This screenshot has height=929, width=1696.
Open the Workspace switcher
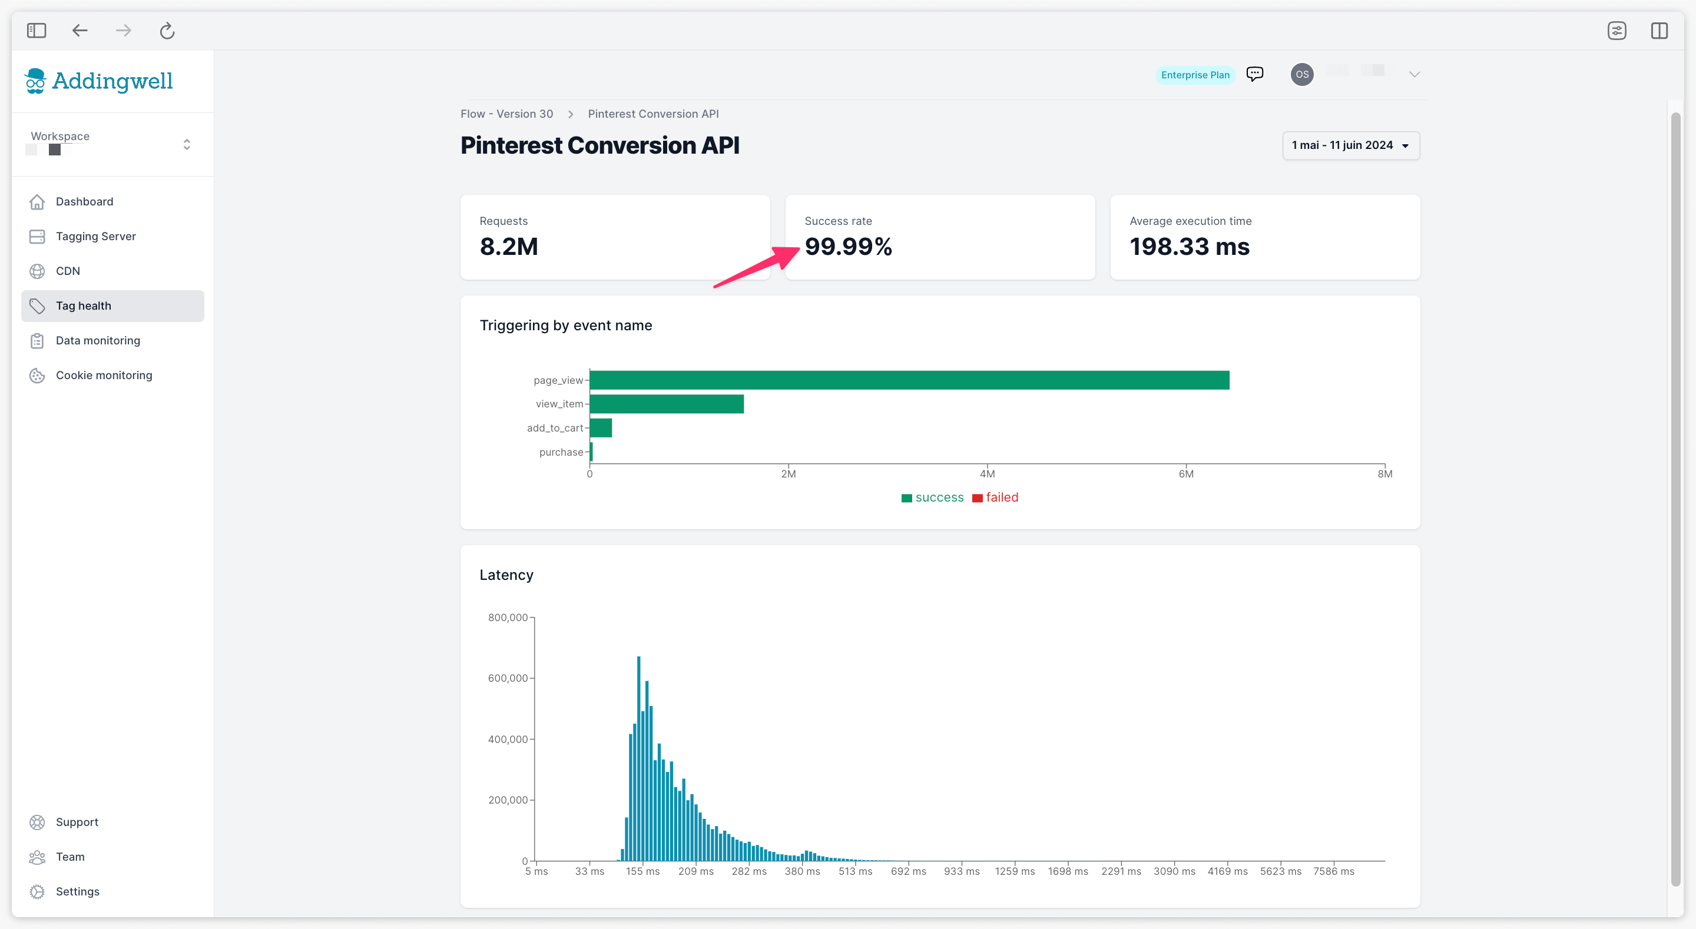click(x=112, y=144)
